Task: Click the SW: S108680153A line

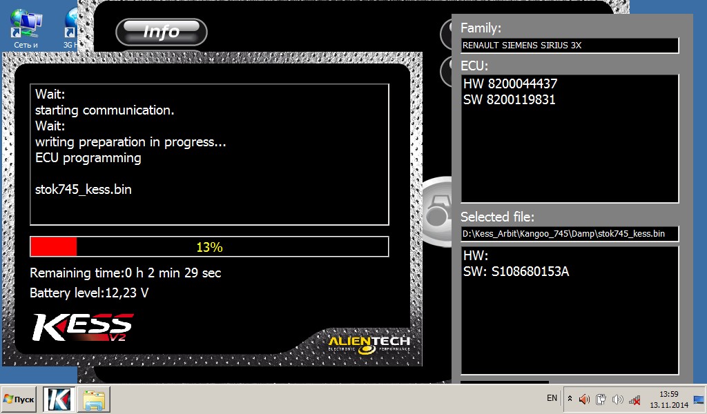Action: click(516, 272)
